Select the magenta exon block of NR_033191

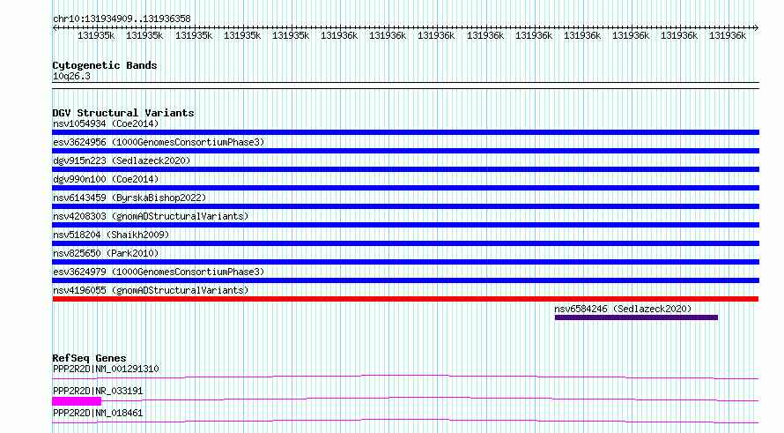77,401
